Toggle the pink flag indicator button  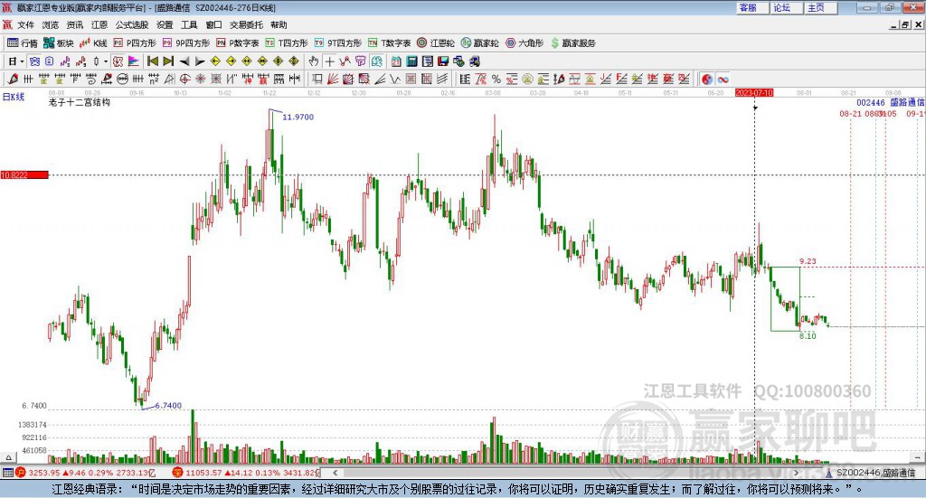point(134,61)
